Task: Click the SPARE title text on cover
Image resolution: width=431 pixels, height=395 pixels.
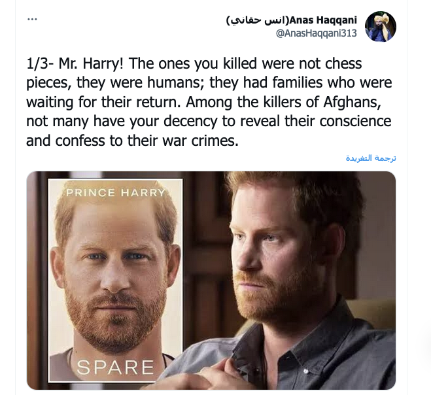Action: coord(116,368)
